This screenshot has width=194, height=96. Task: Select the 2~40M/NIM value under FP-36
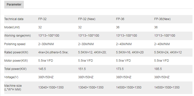[x=124, y=44]
